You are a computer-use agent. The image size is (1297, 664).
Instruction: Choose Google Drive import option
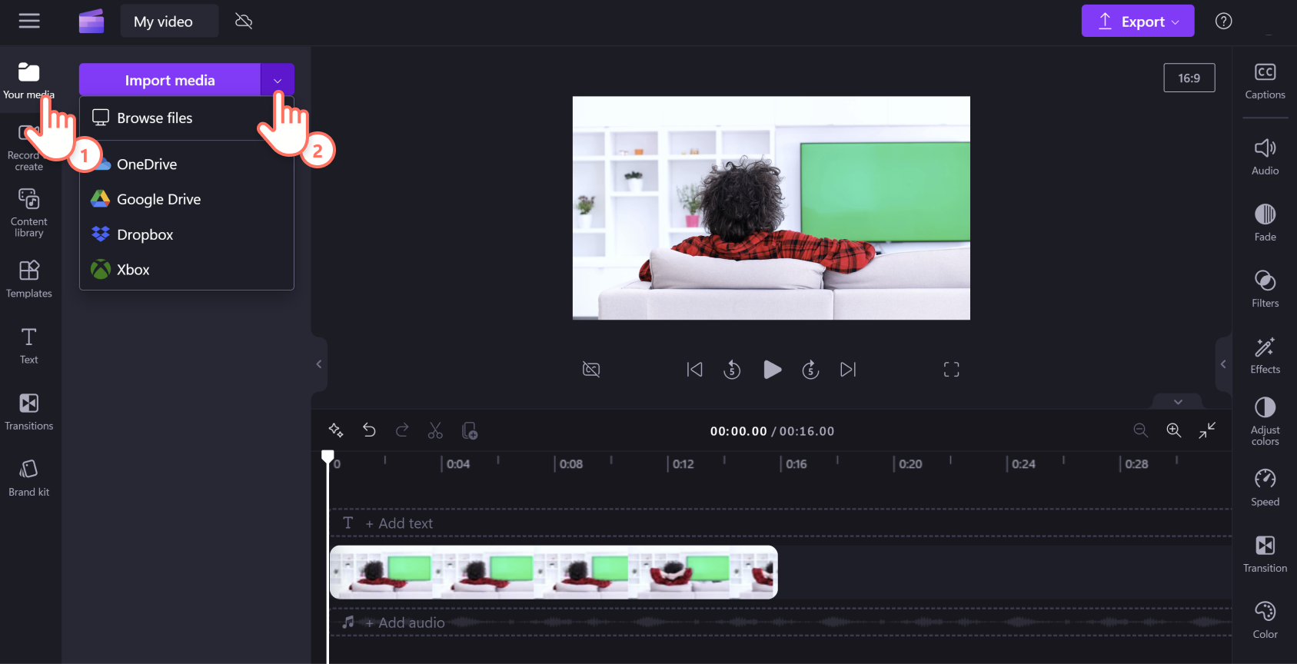(187, 199)
